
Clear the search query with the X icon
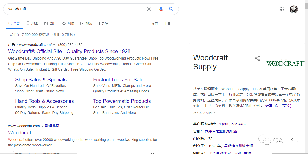click(x=149, y=9)
